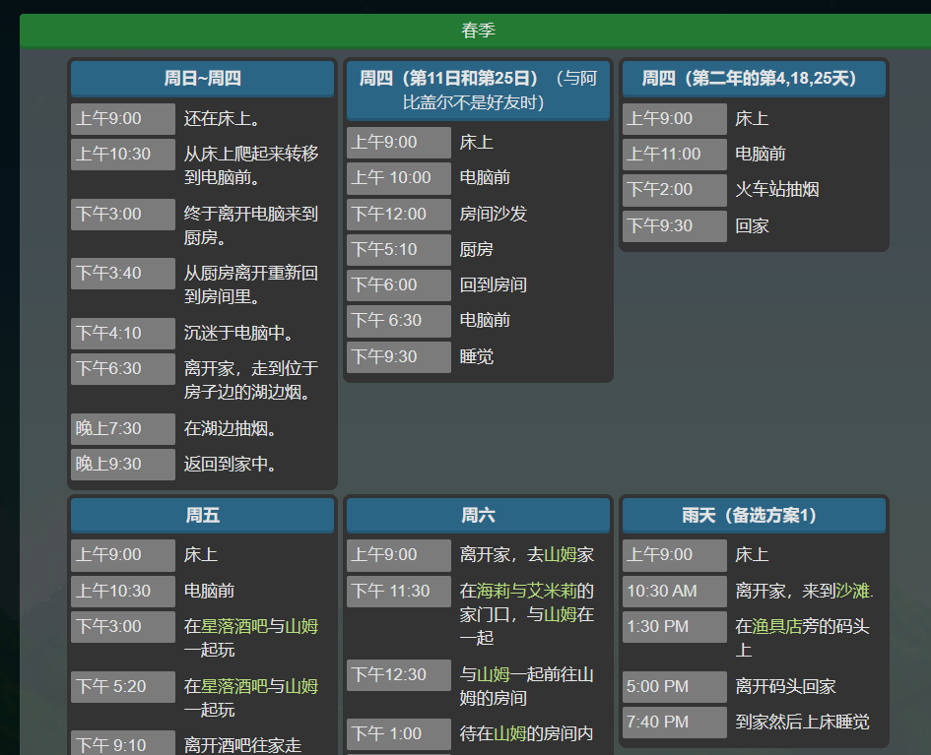Click the 春季 green section header
931x755 pixels.
[478, 31]
